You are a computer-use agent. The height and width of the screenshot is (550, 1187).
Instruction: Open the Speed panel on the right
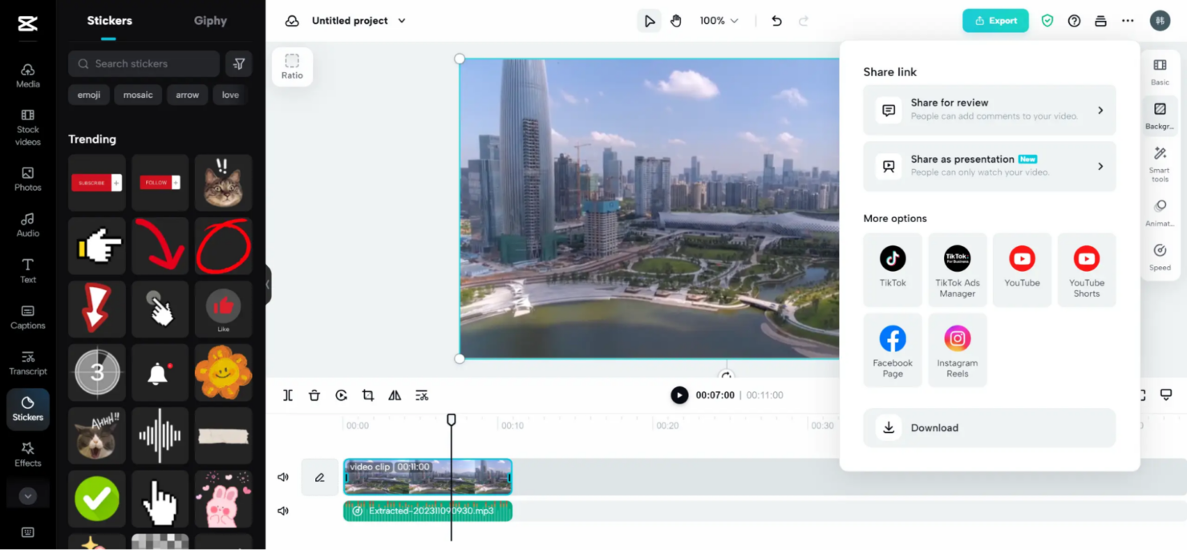point(1159,255)
